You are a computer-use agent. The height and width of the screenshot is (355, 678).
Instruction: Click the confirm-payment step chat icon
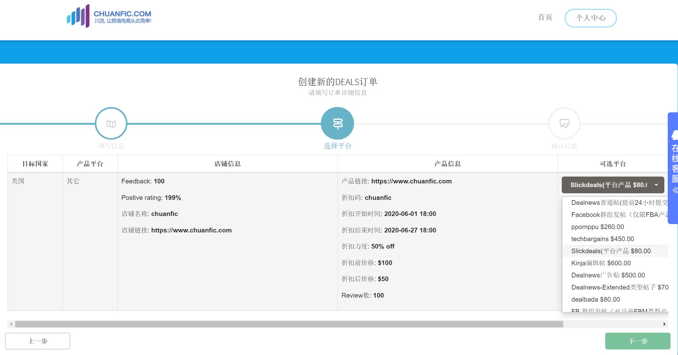(x=564, y=124)
